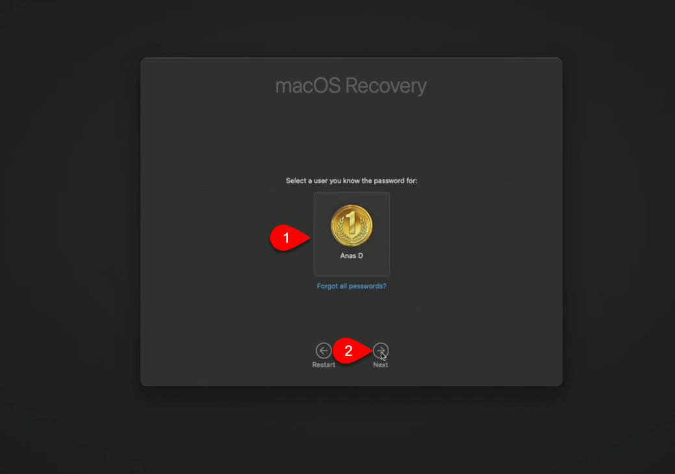This screenshot has width=675, height=474.
Task: Click the Next text label
Action: point(381,365)
